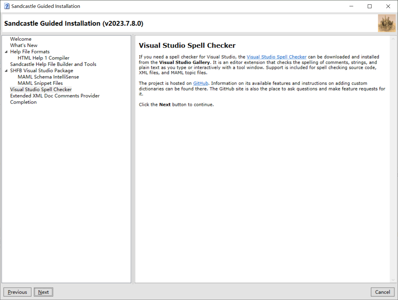The width and height of the screenshot is (398, 300).
Task: Maximize the installer window
Action: tap(370, 6)
